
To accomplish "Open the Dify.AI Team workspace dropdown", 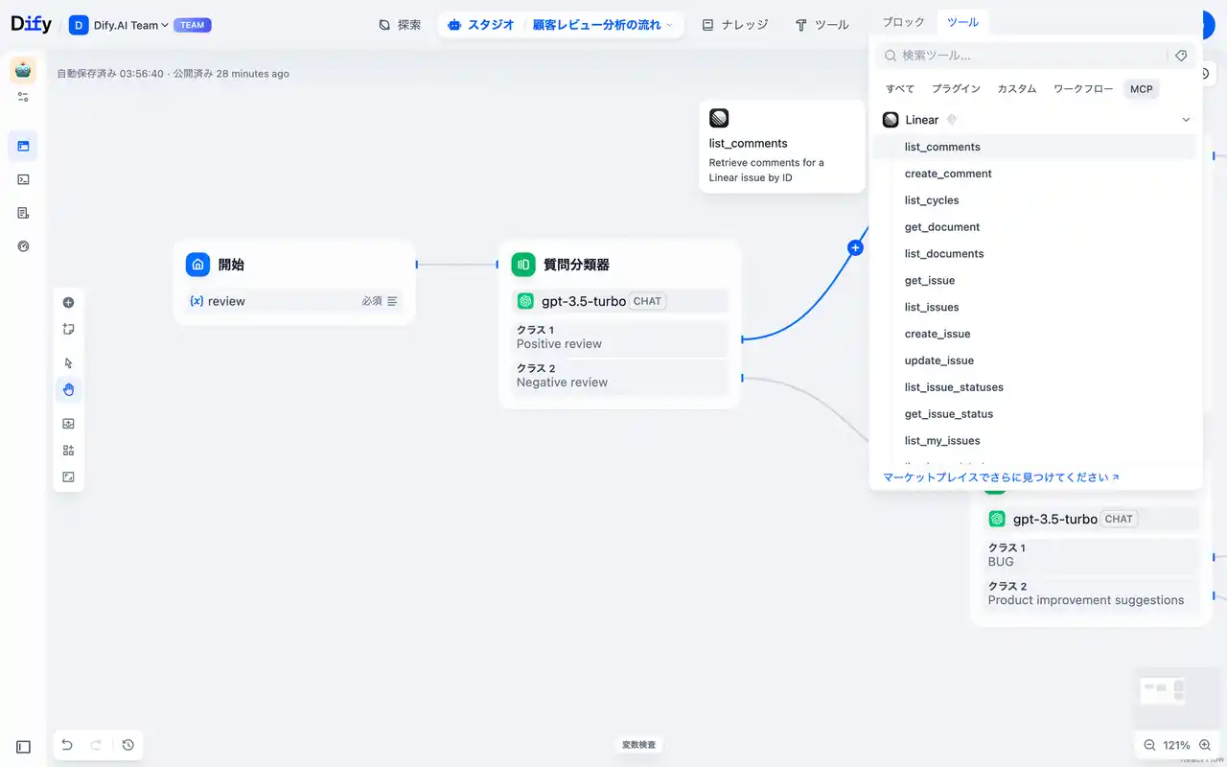I will pyautogui.click(x=130, y=25).
